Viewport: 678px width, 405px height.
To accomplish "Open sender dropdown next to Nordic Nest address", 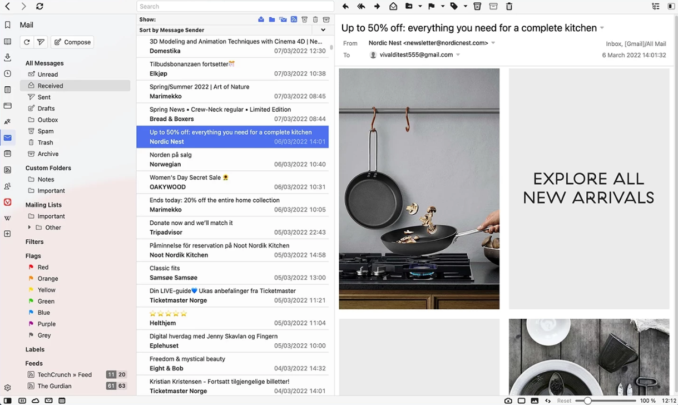I will pyautogui.click(x=493, y=43).
